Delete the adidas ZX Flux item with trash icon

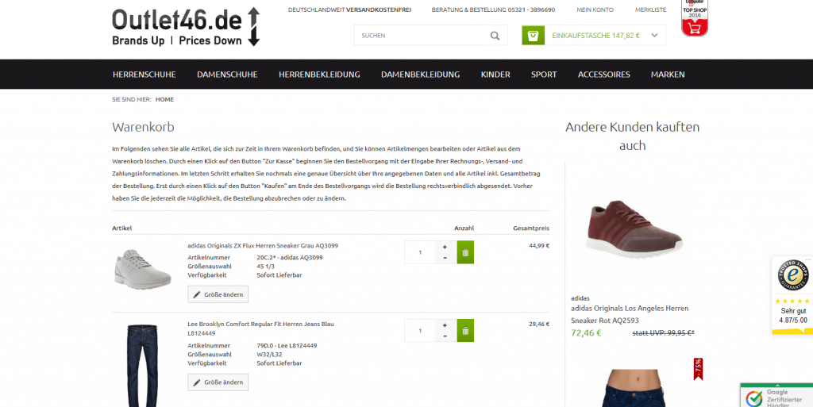click(x=465, y=252)
